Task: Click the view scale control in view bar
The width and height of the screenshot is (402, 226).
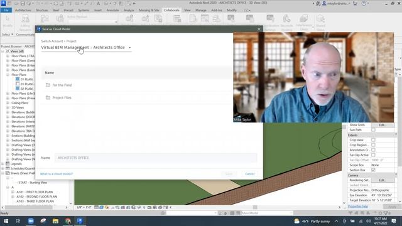Action: pos(84,207)
